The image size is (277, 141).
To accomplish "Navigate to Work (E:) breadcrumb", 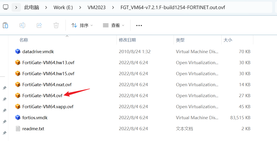I will coord(63,7).
